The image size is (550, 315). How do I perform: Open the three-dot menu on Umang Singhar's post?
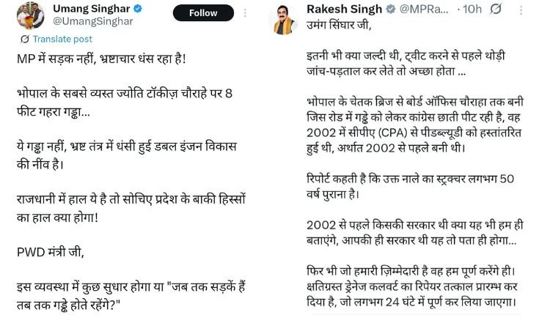click(245, 13)
